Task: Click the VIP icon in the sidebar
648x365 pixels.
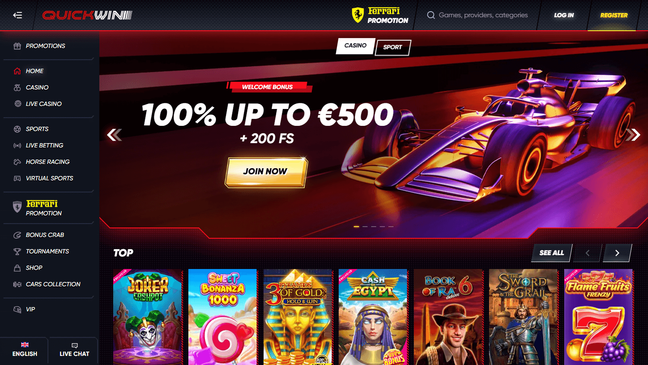Action: (17, 309)
